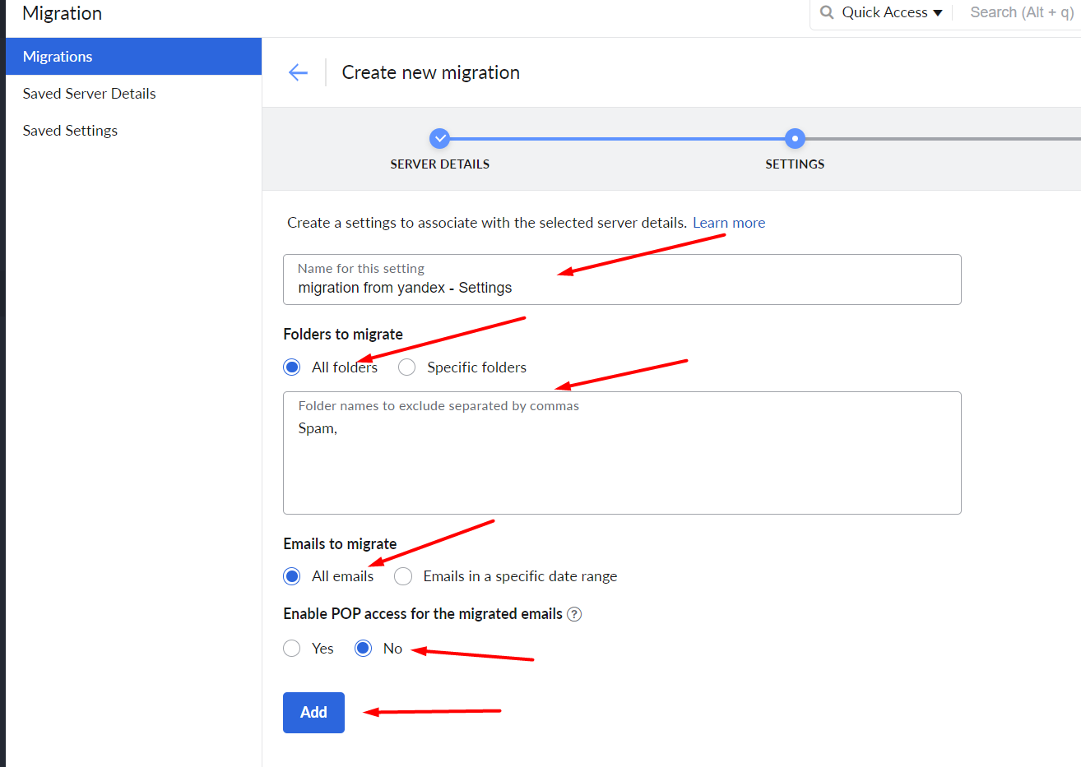
Task: Click the Folders to migrate heading
Action: (343, 335)
